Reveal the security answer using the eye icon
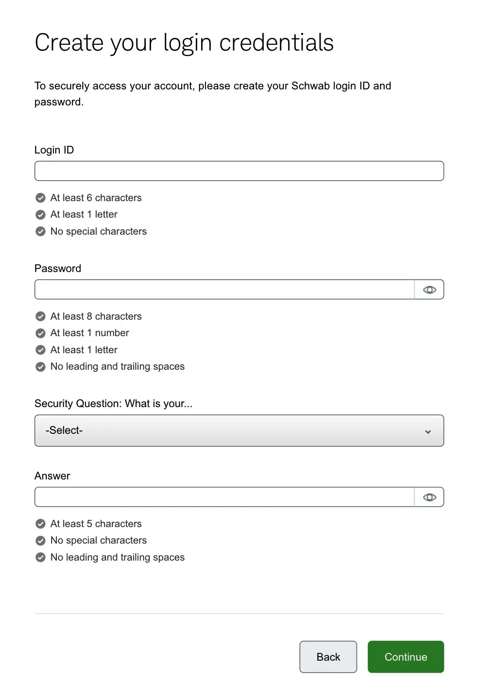 [429, 497]
